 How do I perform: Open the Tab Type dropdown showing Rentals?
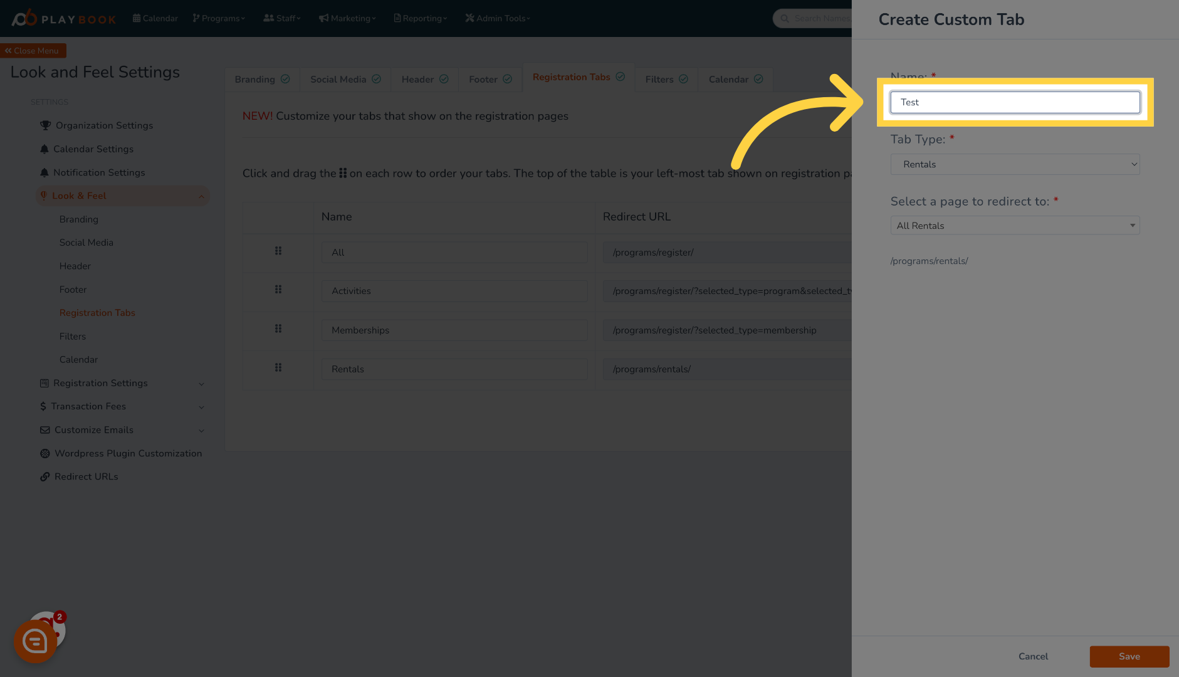point(1015,164)
